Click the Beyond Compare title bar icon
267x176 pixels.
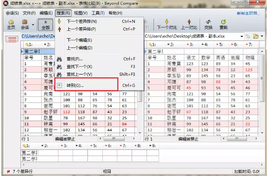(6, 3)
